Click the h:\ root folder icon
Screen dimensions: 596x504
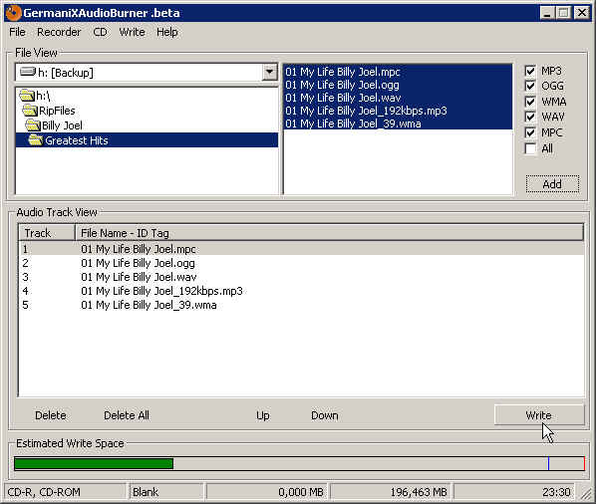click(x=27, y=96)
